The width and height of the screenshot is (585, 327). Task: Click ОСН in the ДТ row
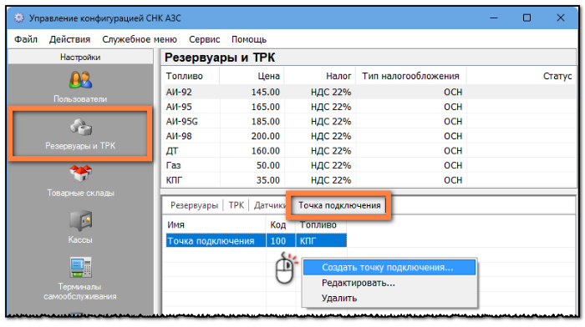pos(453,151)
